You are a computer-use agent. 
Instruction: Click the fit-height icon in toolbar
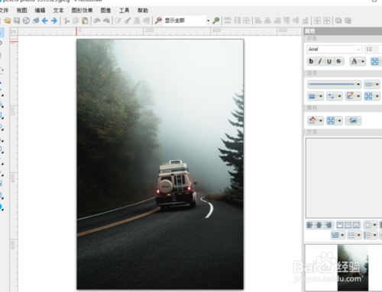238,21
